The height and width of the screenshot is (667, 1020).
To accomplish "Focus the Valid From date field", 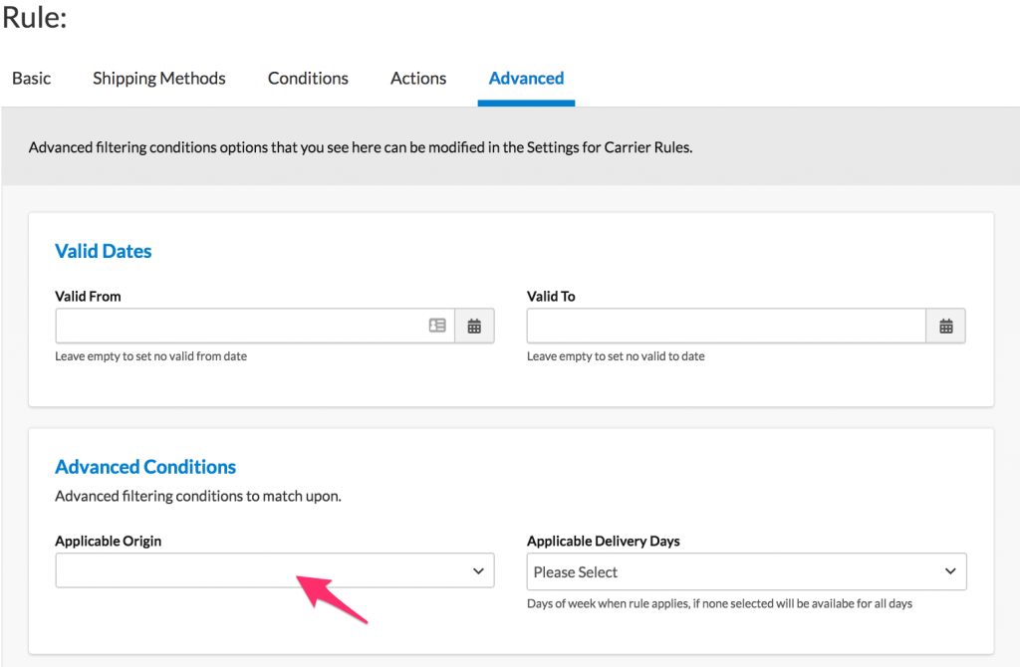I will [x=239, y=326].
